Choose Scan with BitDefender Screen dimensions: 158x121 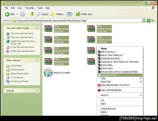[120, 90]
